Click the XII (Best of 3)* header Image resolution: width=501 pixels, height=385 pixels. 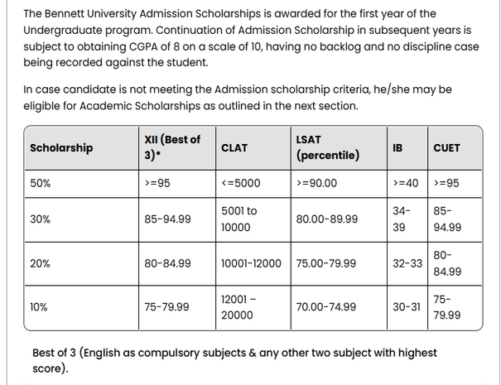(x=171, y=148)
